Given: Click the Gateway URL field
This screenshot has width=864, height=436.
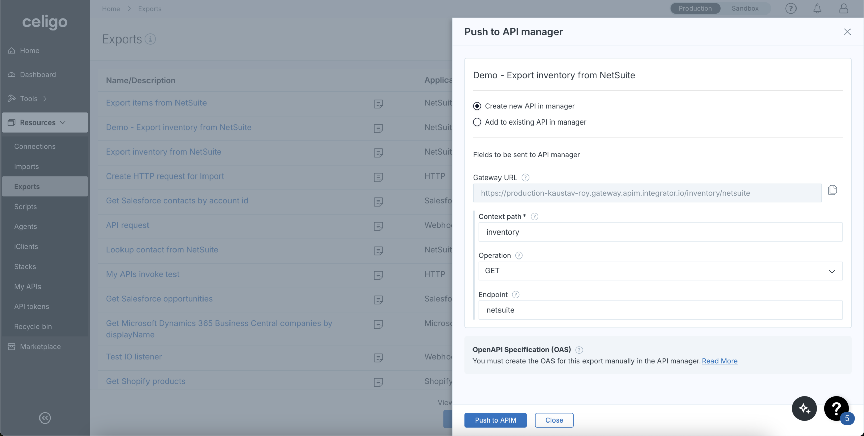Looking at the screenshot, I should [x=647, y=193].
